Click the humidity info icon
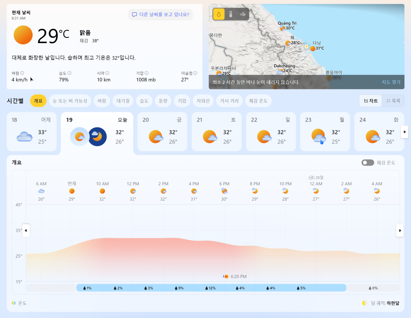Image resolution: width=411 pixels, height=318 pixels. [x=70, y=73]
